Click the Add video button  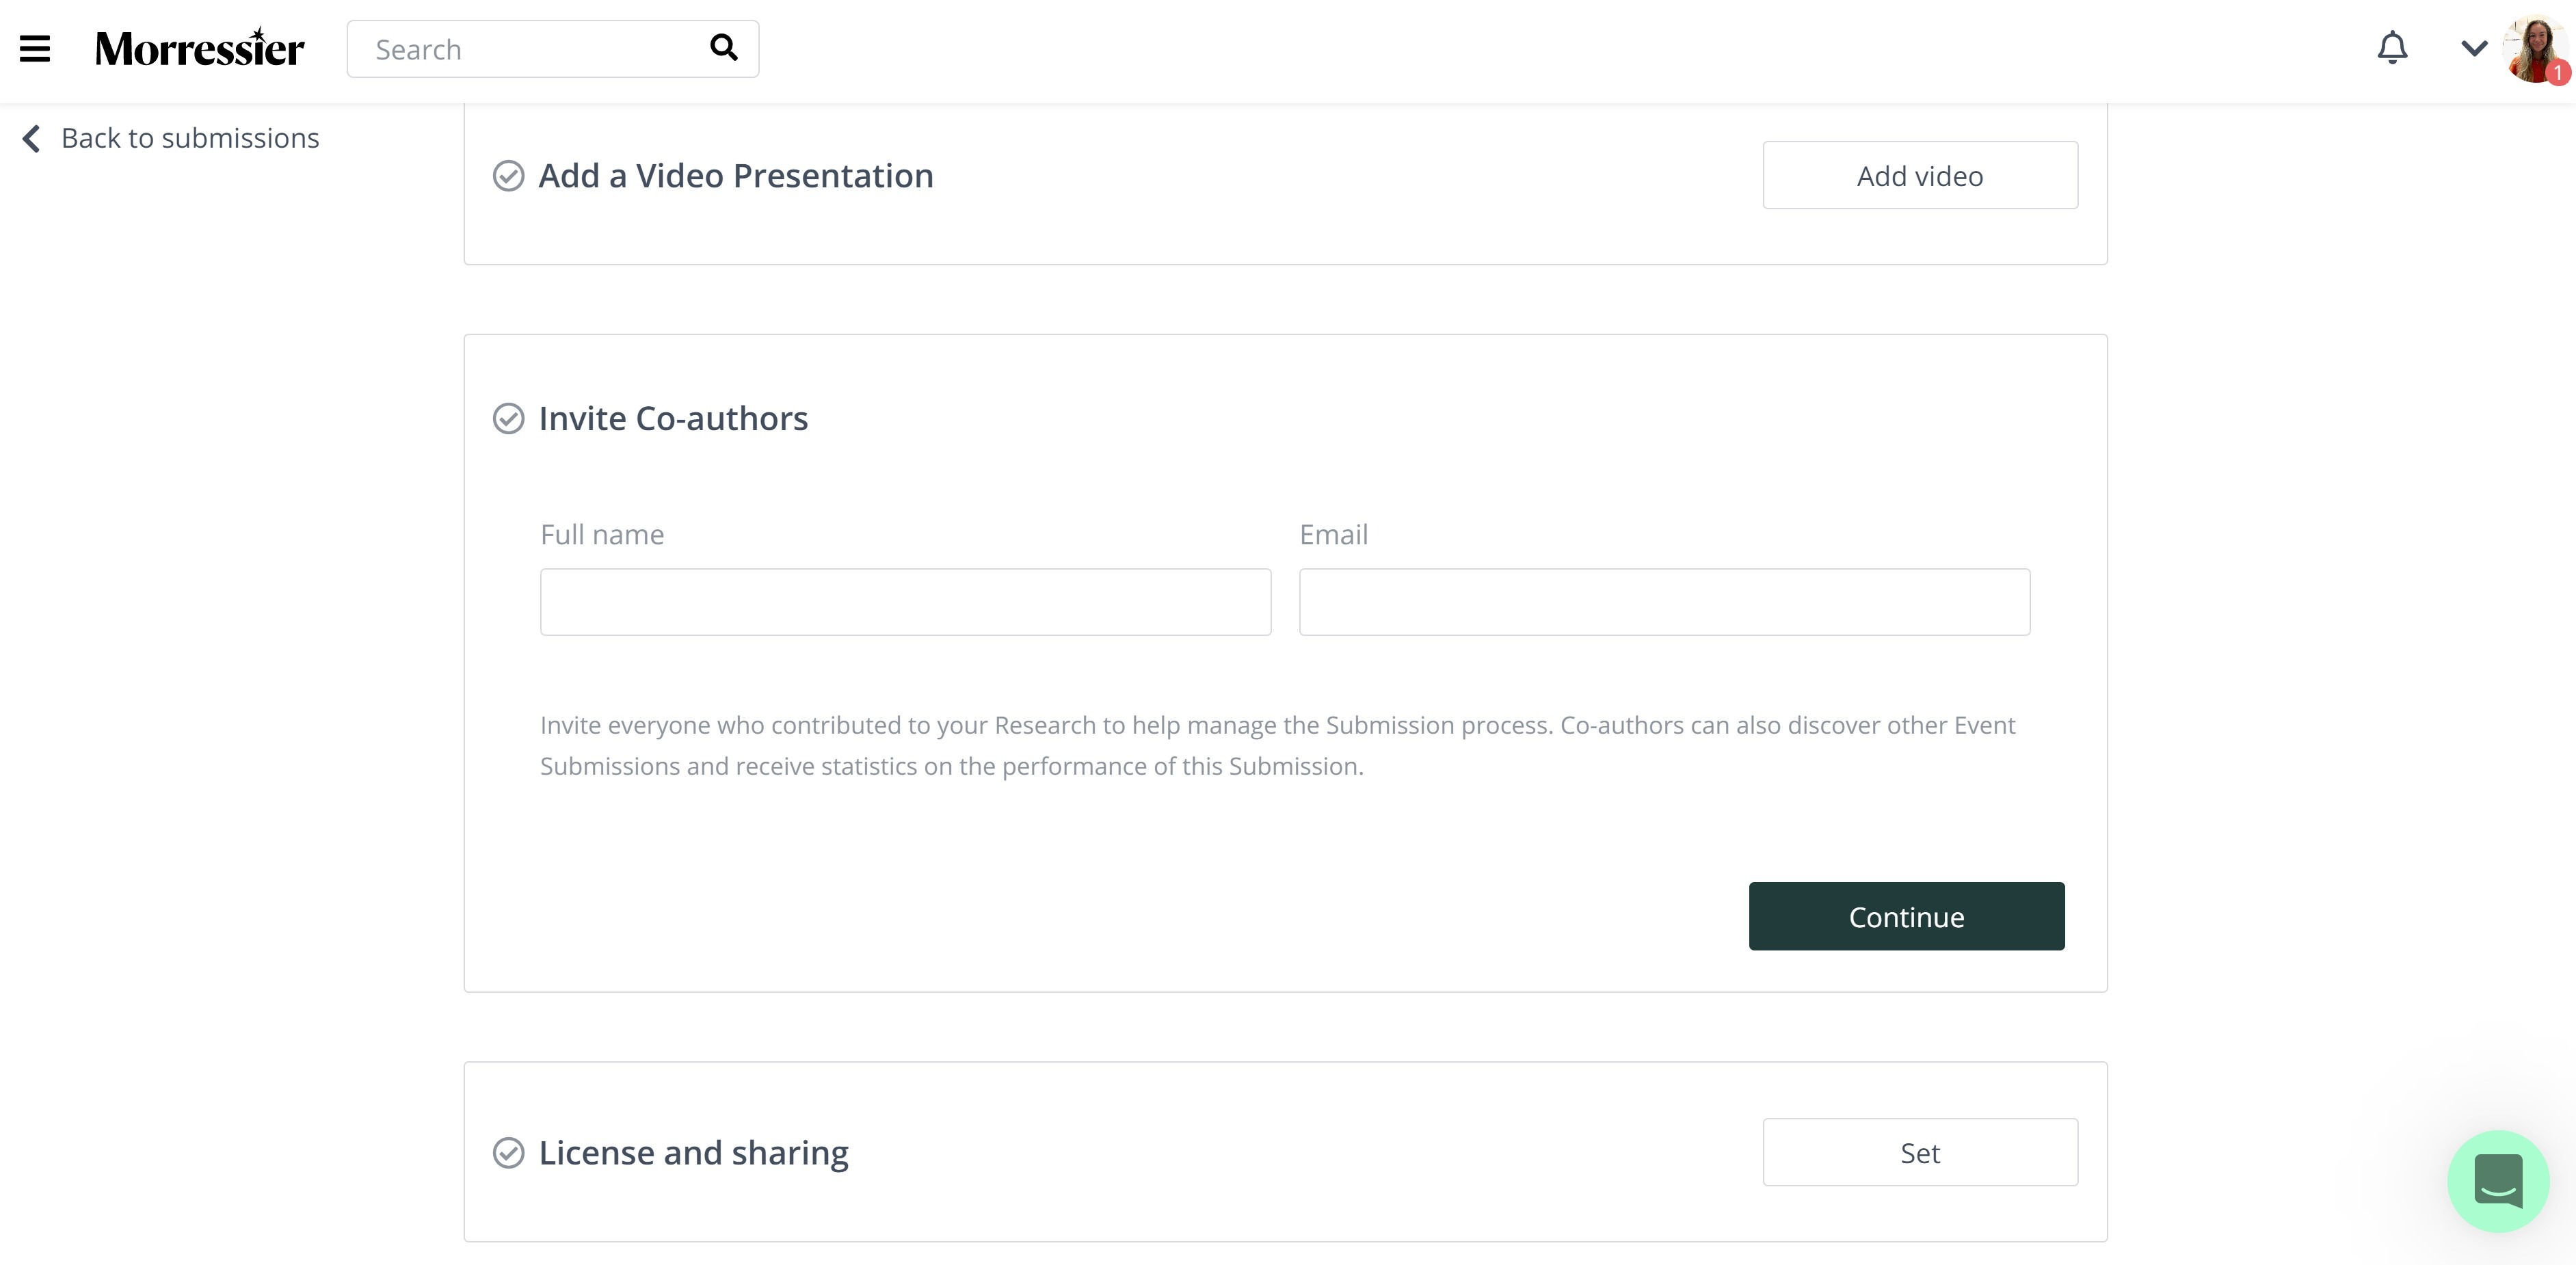tap(1920, 175)
